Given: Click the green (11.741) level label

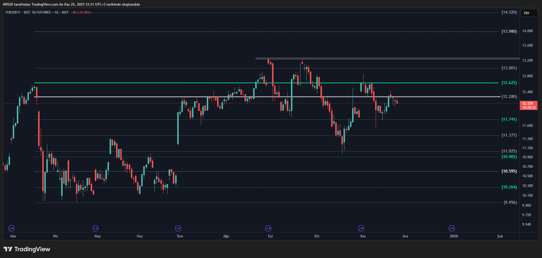Looking at the screenshot, I should coord(509,119).
